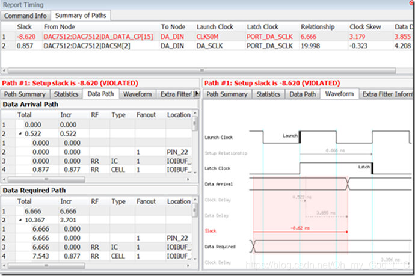Click the 6.666 ns setup relationship label
The width and height of the screenshot is (415, 276).
[336, 150]
